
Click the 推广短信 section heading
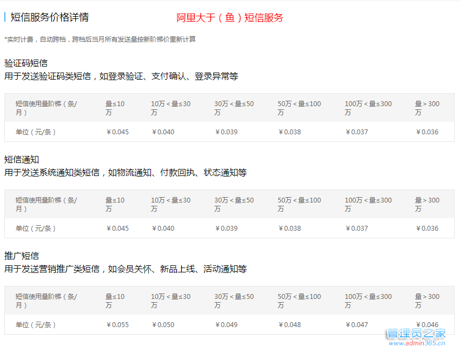click(x=22, y=256)
